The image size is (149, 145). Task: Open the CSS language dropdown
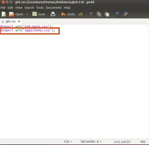68,142
